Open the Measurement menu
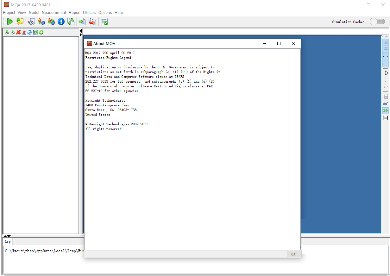 (x=54, y=13)
